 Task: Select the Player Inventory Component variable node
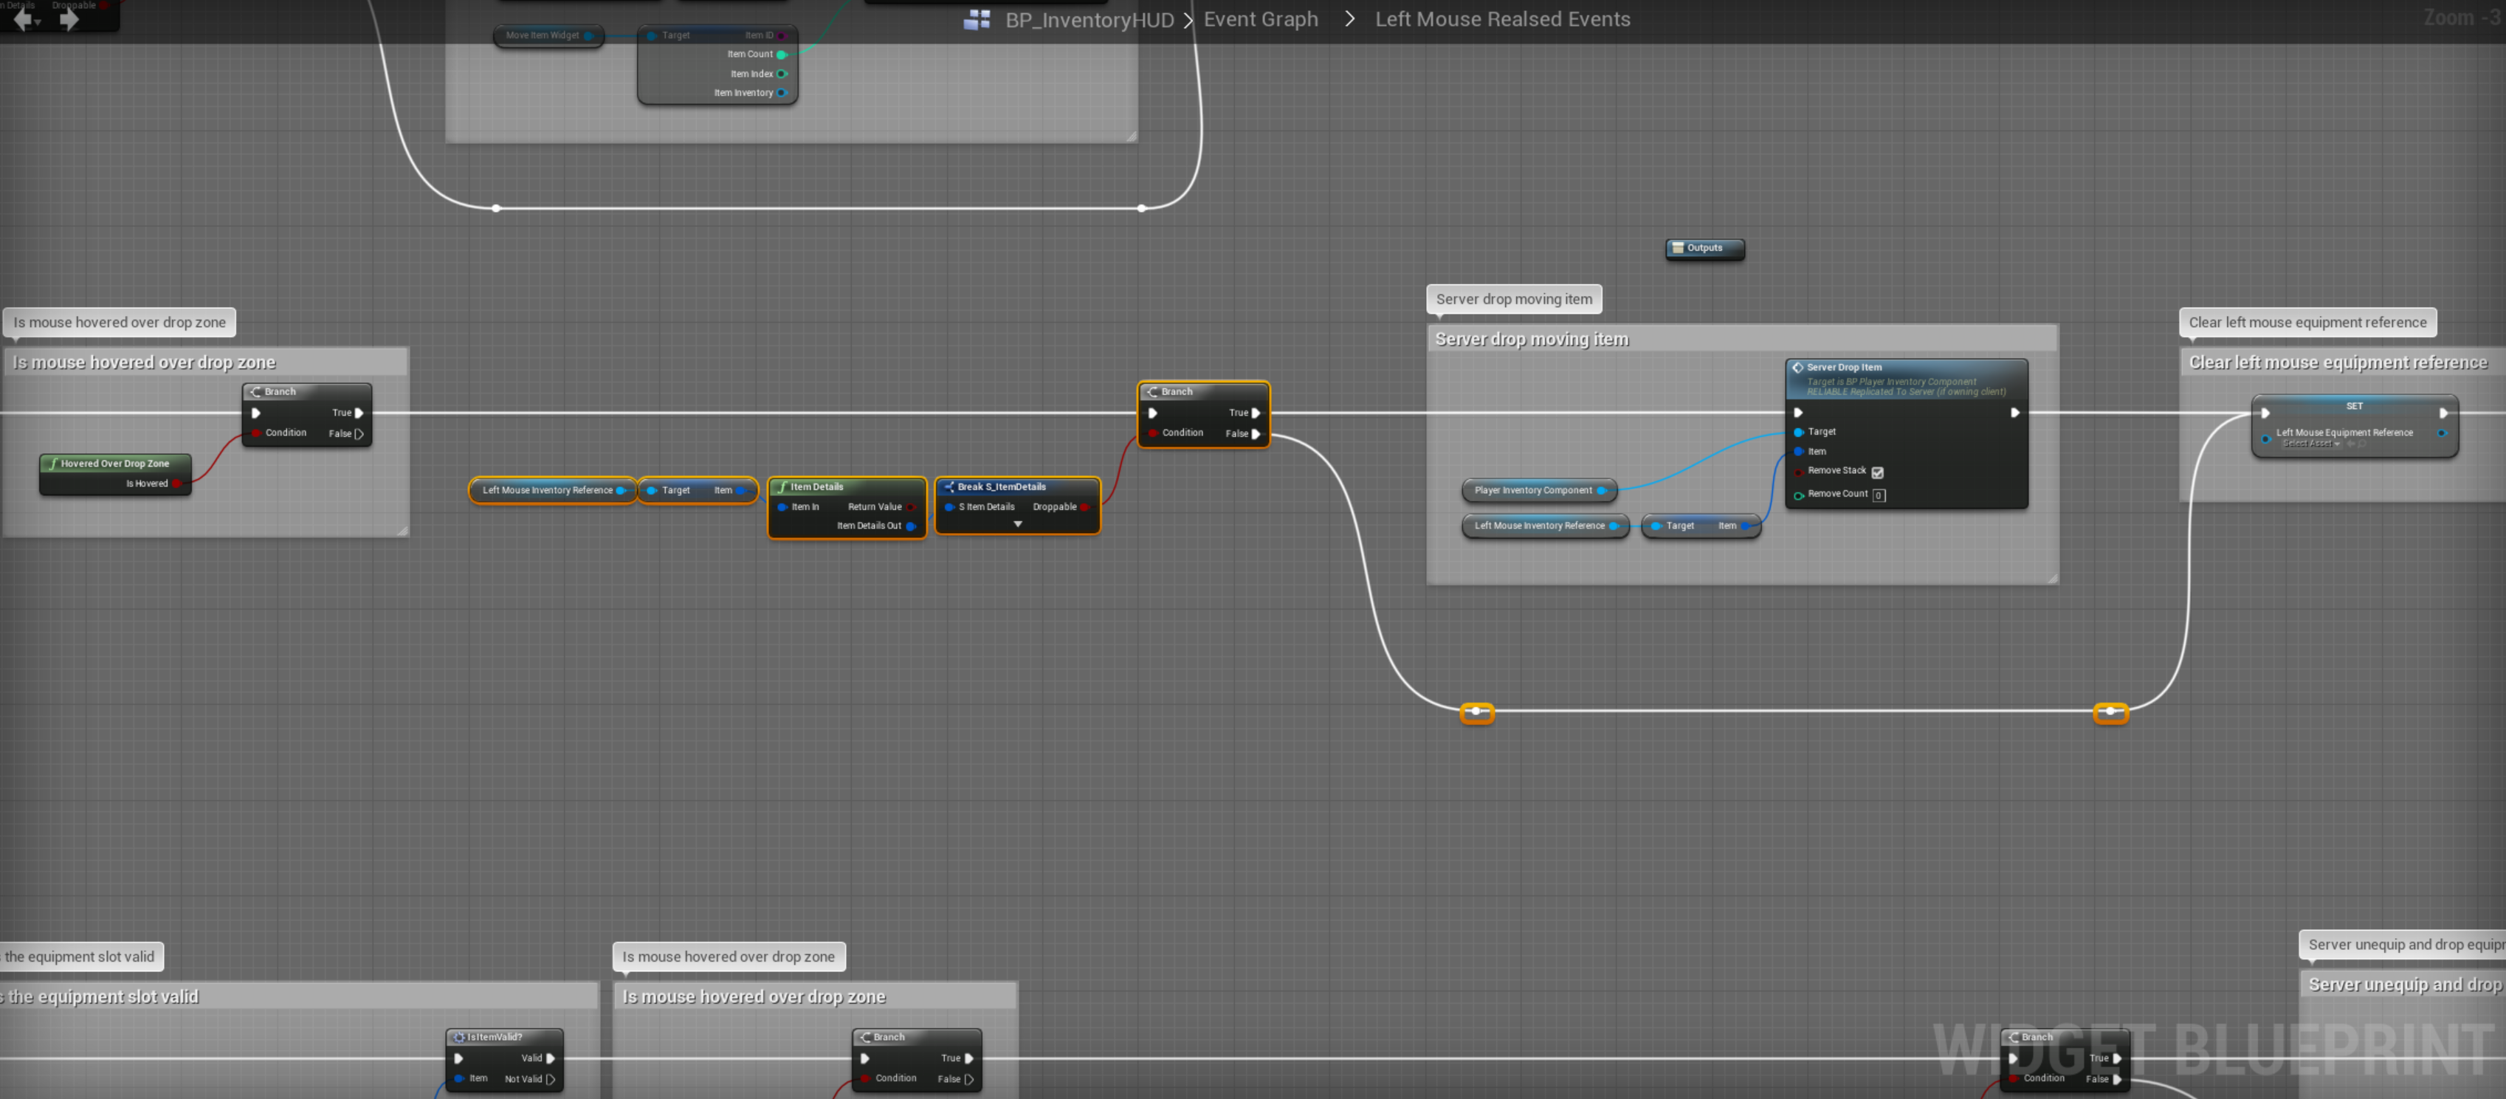(x=1533, y=490)
